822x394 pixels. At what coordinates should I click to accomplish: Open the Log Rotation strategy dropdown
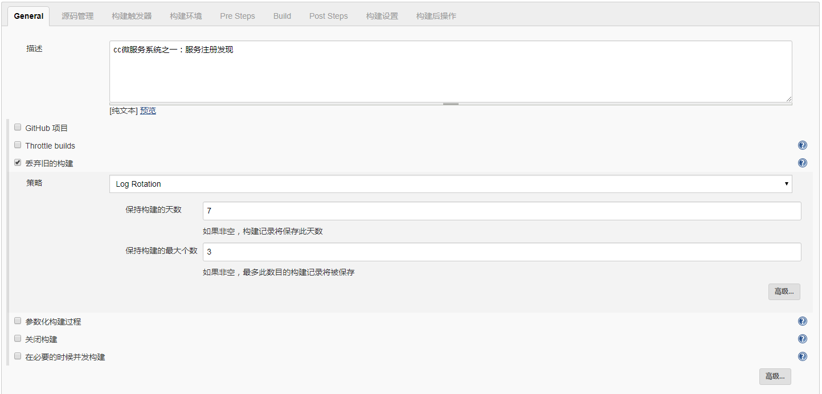451,184
